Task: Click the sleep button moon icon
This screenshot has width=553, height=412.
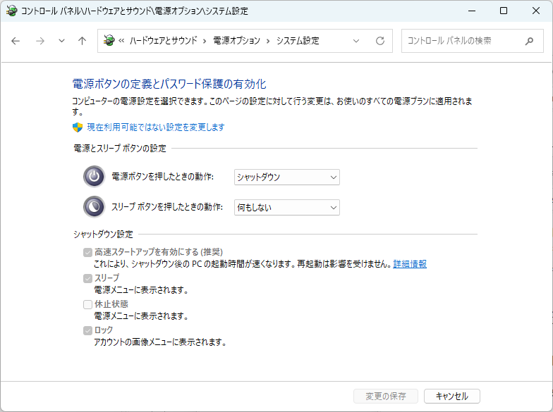Action: 94,207
